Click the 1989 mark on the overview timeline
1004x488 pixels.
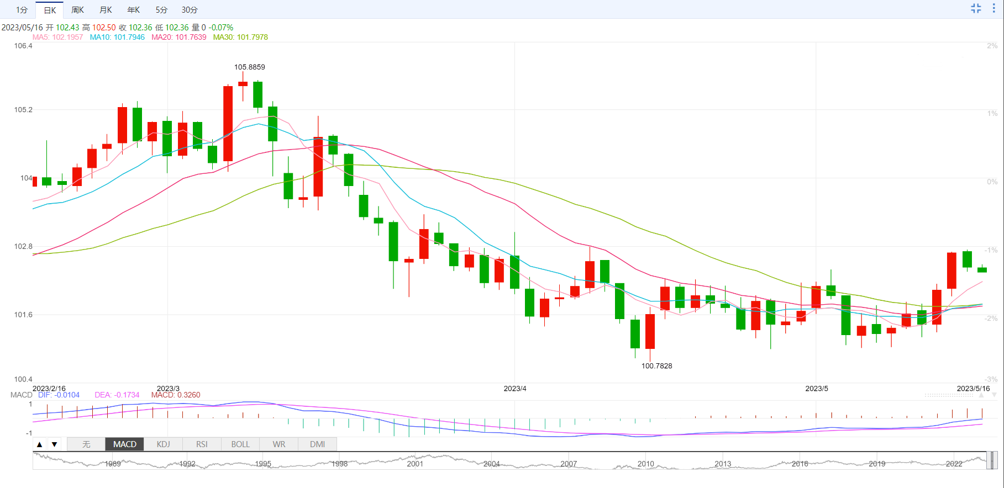click(x=113, y=464)
